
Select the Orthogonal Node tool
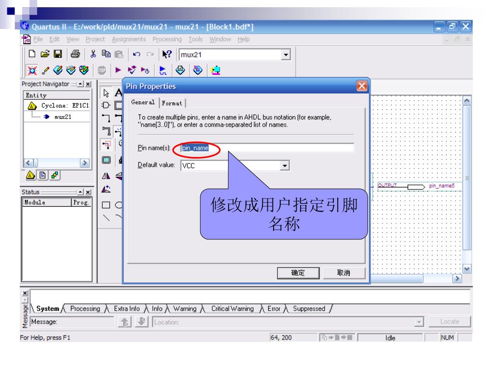106,118
